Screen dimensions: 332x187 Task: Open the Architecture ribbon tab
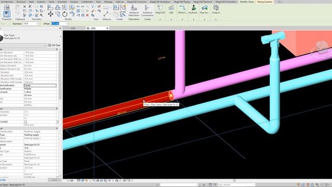(x=7, y=2)
